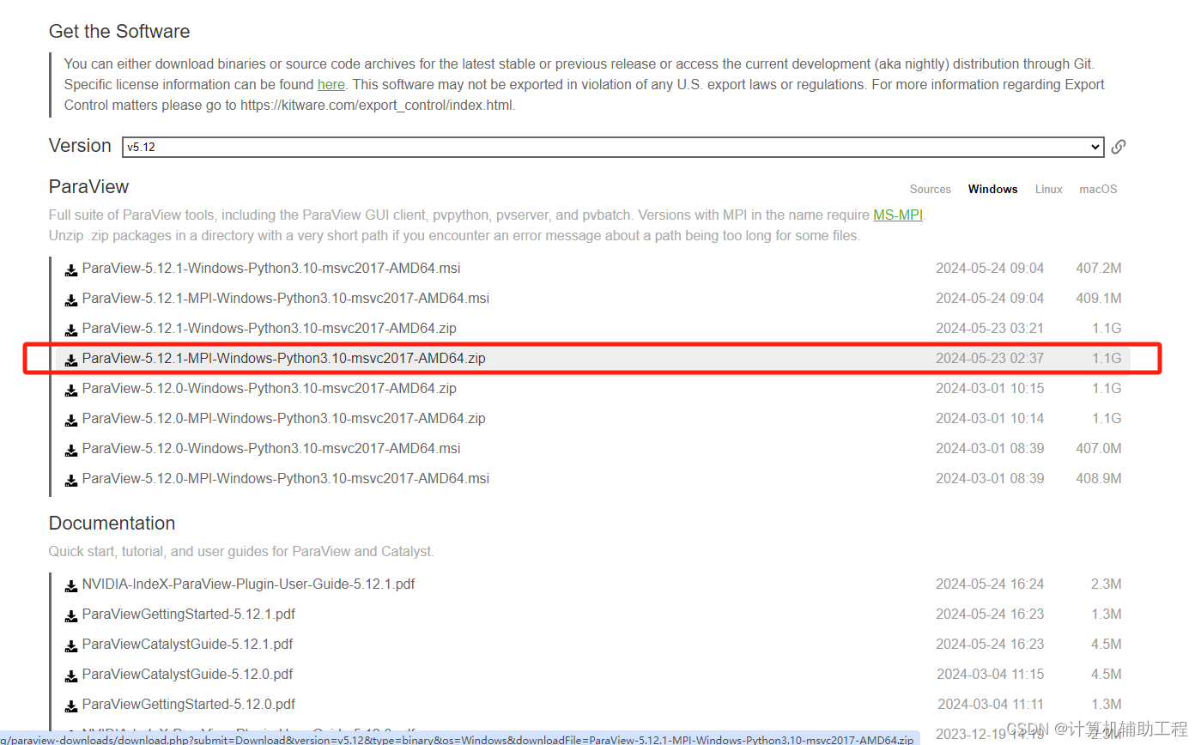Viewport: 1201px width, 745px height.
Task: Download ParaView-5.12.0-MPI-Windows-Python3.10-msvc2017-AMD64.zip
Action: (x=284, y=418)
